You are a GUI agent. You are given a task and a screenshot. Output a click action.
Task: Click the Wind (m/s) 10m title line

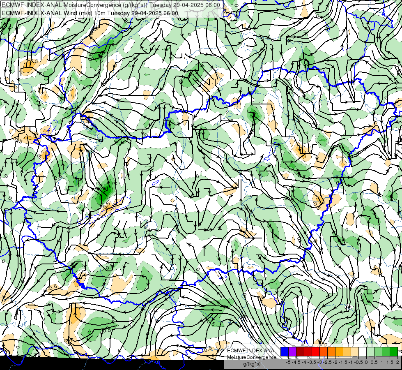pyautogui.click(x=90, y=13)
